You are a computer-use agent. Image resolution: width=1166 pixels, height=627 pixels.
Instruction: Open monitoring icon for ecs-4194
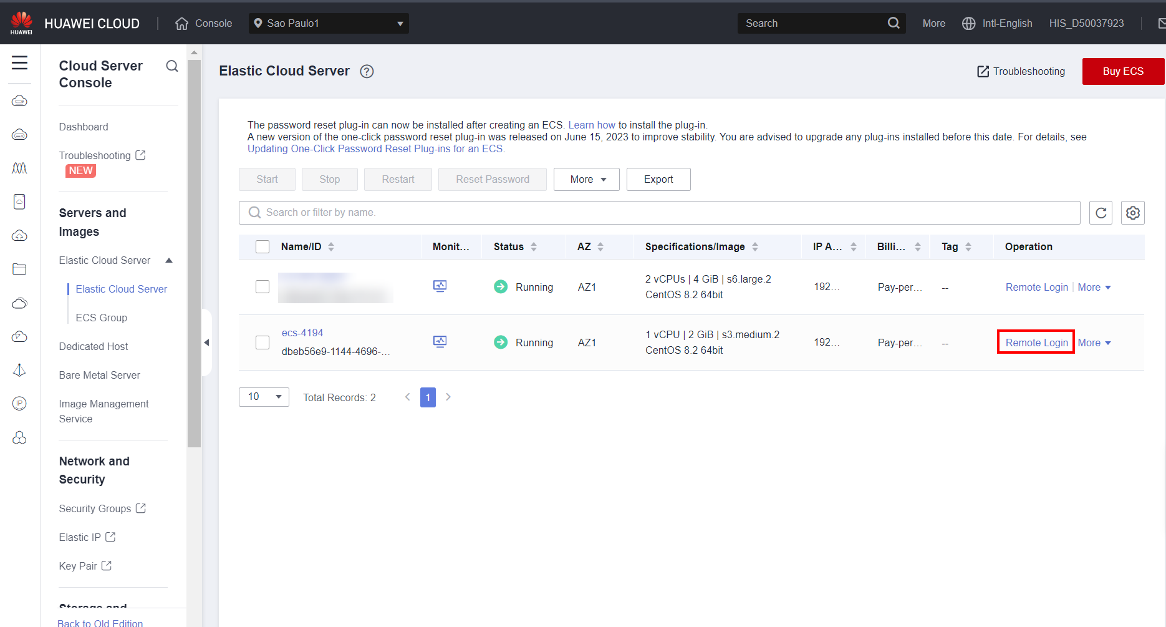440,342
